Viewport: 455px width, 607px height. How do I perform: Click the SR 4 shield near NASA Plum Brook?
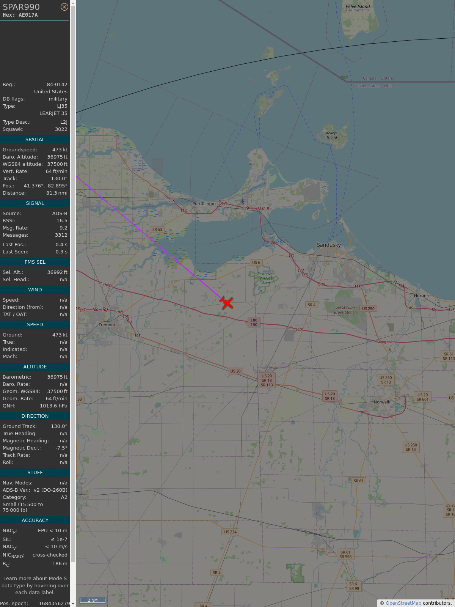point(311,305)
